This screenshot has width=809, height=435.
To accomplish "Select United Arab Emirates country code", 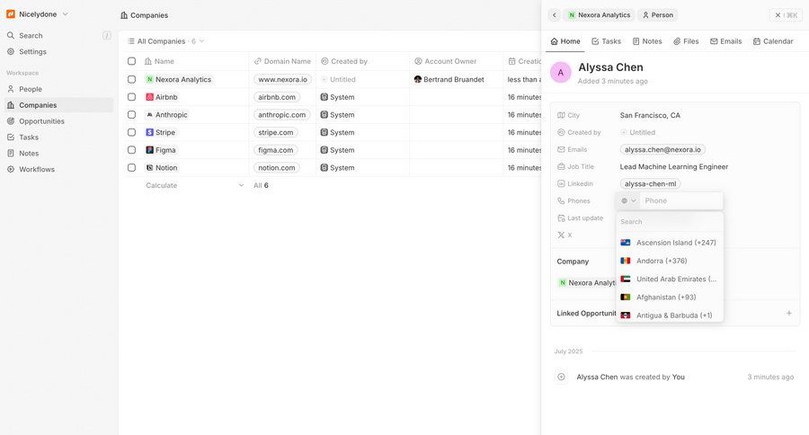I will click(x=670, y=280).
